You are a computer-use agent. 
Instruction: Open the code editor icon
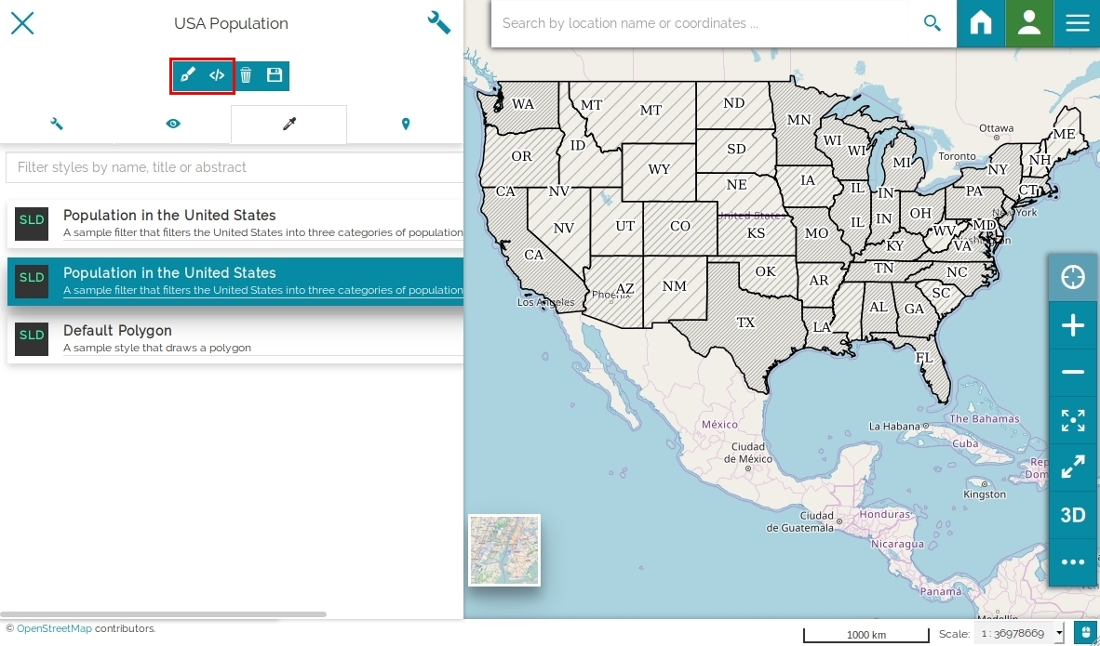pyautogui.click(x=217, y=75)
